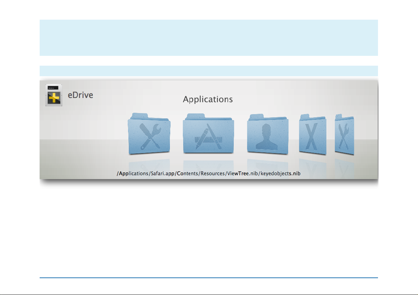Screen dimensions: 418x295
Task: Select the Users folder with person silhouette
Action: click(x=268, y=134)
